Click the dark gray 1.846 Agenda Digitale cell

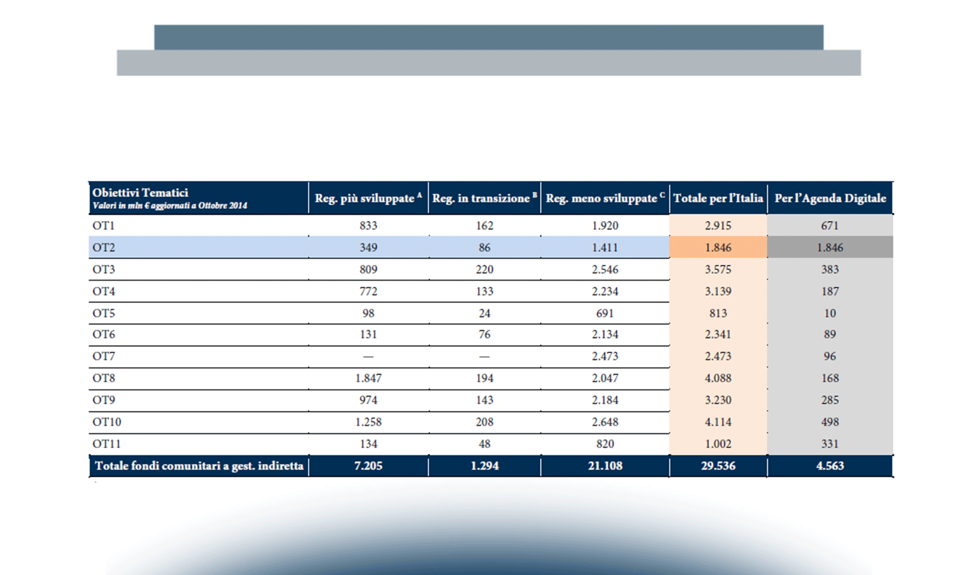tap(830, 248)
